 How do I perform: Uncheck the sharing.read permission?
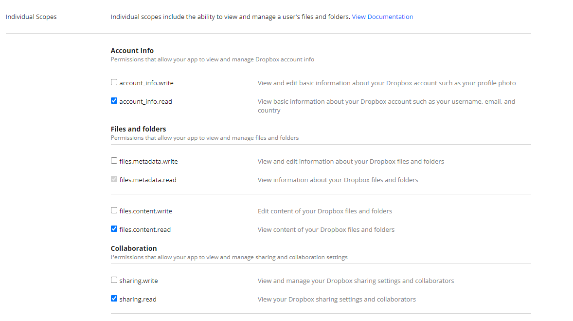pos(114,298)
